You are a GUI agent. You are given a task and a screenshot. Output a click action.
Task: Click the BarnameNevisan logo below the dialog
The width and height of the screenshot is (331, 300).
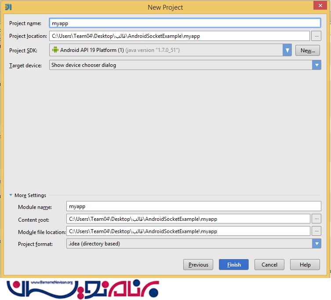tap(83, 289)
